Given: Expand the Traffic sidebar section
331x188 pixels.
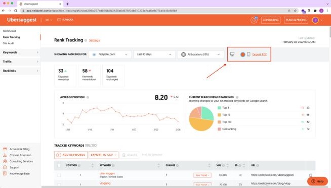Looking at the screenshot, I should pyautogui.click(x=20, y=61).
